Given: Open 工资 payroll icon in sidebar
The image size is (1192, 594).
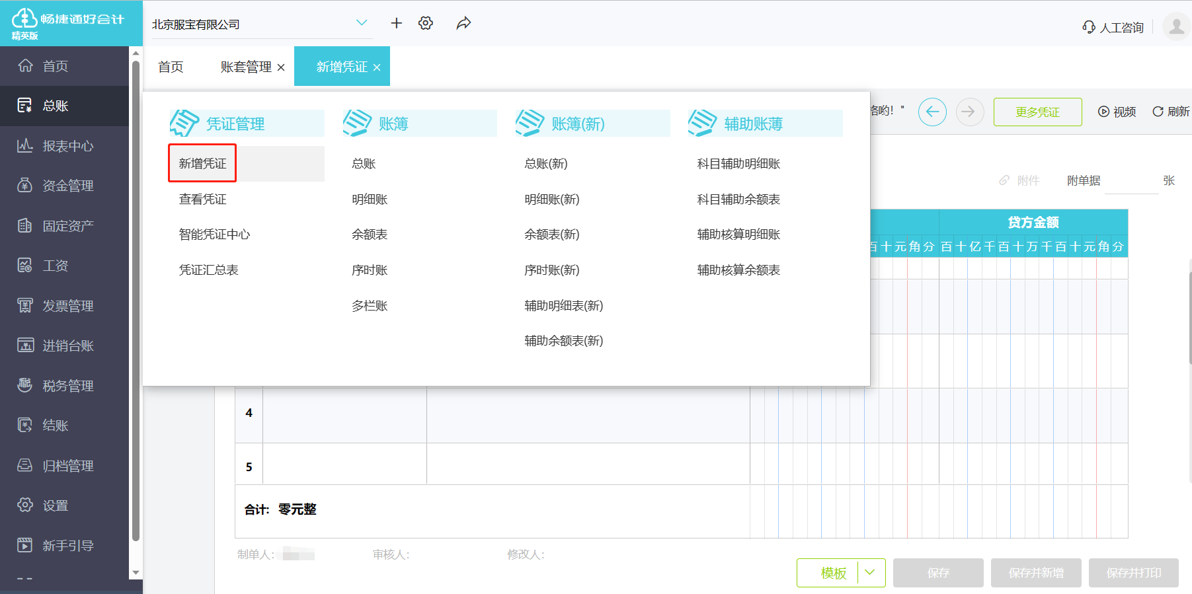Looking at the screenshot, I should (25, 266).
